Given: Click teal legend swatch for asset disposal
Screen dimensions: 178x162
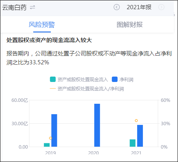Looking at the screenshot, I should 53,79.
